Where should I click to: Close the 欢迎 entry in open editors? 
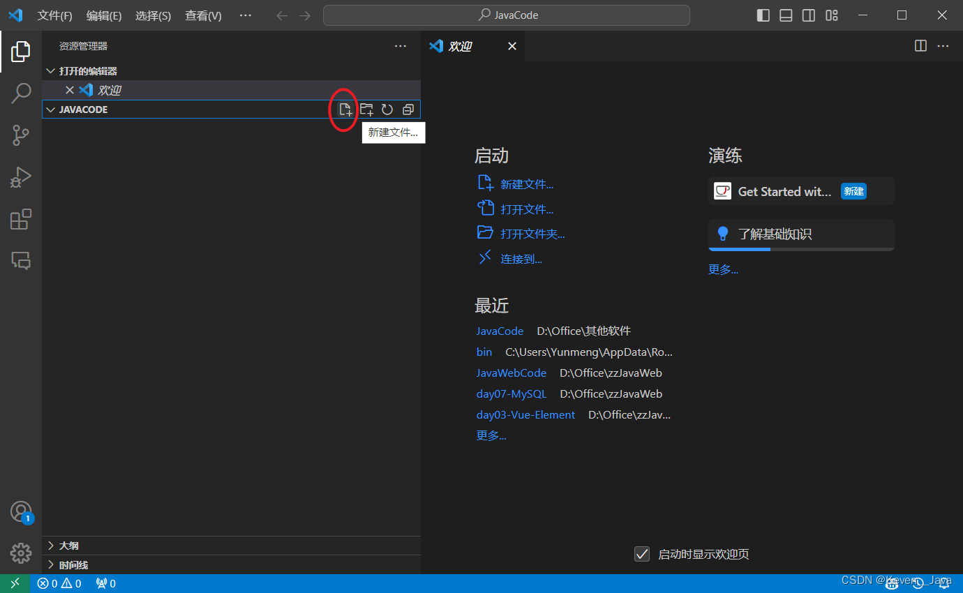coord(70,90)
